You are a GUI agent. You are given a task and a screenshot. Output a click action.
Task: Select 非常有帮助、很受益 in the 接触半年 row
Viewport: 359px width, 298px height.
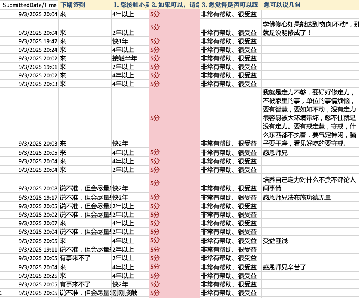click(231, 58)
